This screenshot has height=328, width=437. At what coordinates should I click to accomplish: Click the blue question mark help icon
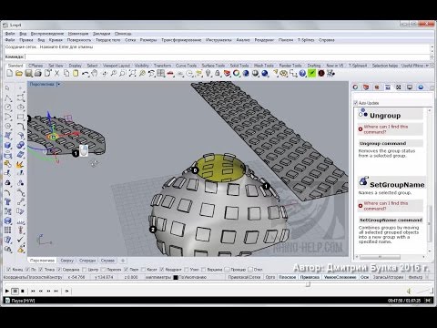pos(302,73)
